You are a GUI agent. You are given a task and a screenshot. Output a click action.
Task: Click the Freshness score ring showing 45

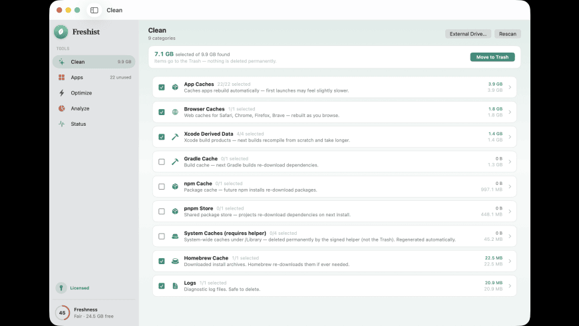tap(62, 313)
